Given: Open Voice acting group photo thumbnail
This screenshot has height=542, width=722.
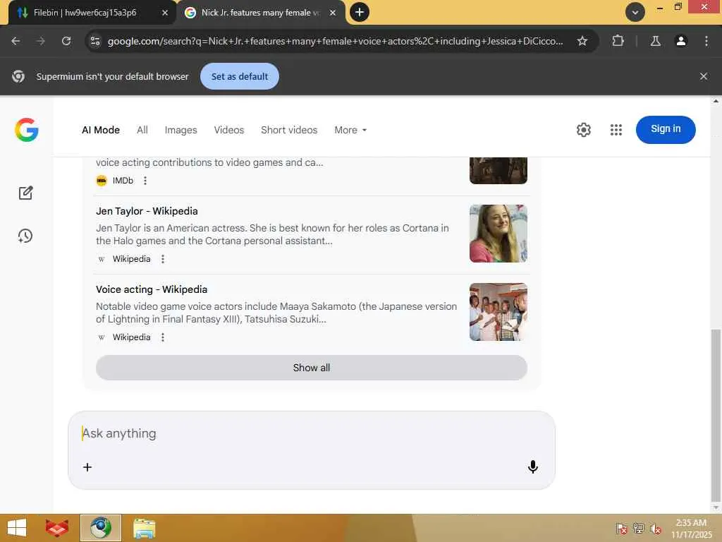Looking at the screenshot, I should [498, 312].
